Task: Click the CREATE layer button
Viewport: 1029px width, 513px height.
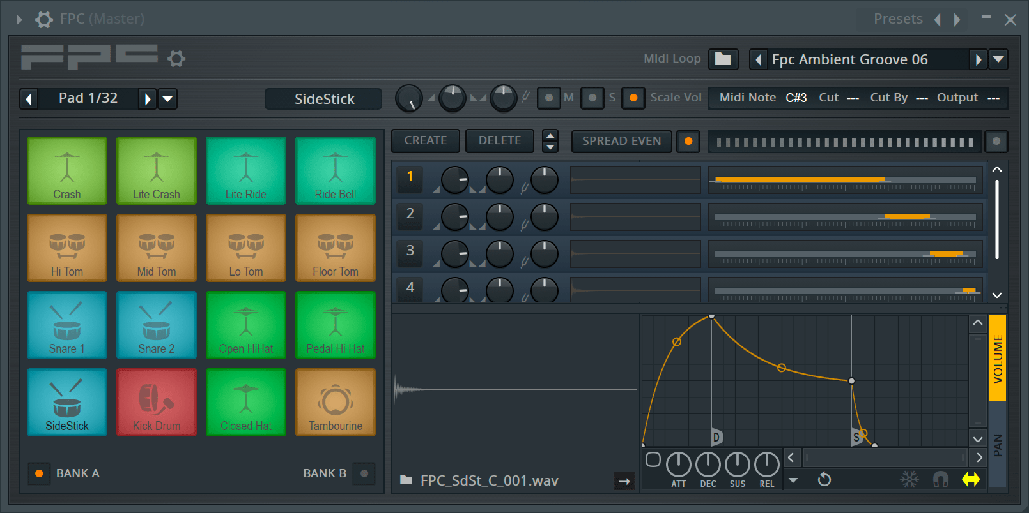Action: (426, 141)
